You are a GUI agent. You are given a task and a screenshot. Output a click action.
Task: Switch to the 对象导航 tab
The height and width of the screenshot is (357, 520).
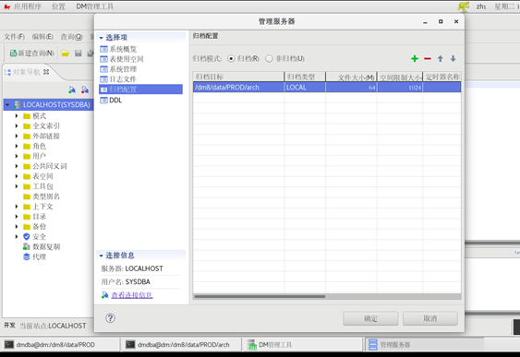(27, 72)
